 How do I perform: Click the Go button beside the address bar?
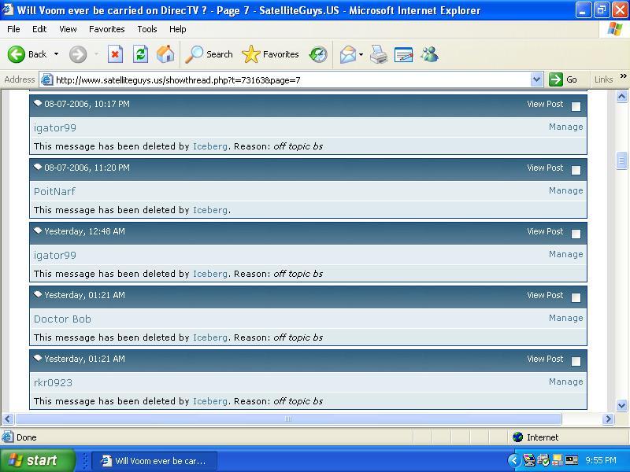point(564,79)
